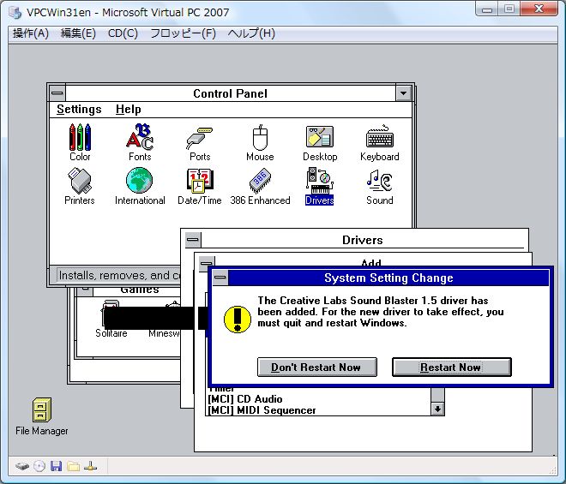Open the ヘルプ(H) Virtual PC menu

[x=251, y=33]
